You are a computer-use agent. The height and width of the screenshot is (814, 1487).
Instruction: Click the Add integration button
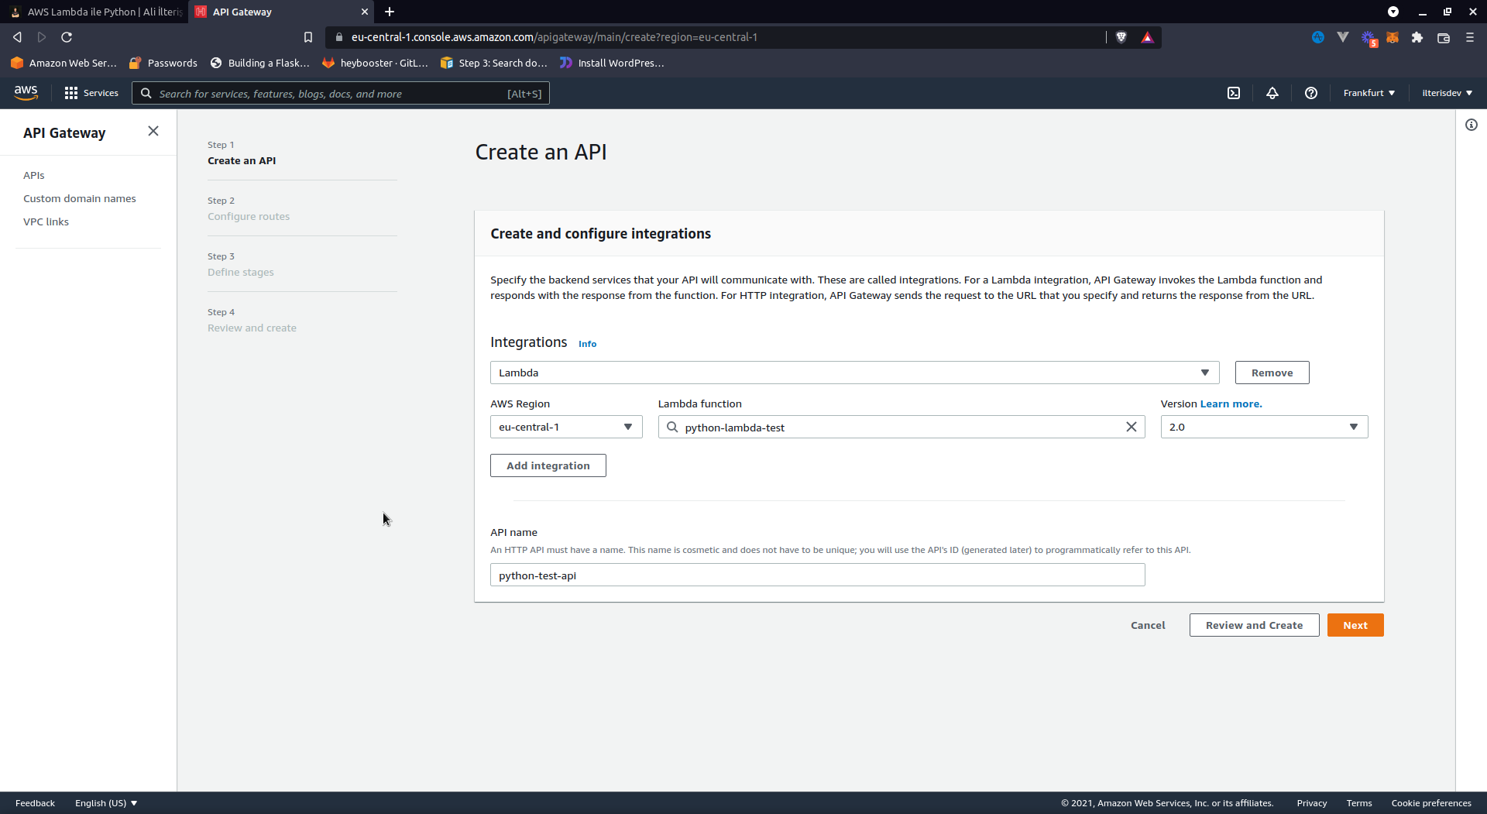coord(548,465)
